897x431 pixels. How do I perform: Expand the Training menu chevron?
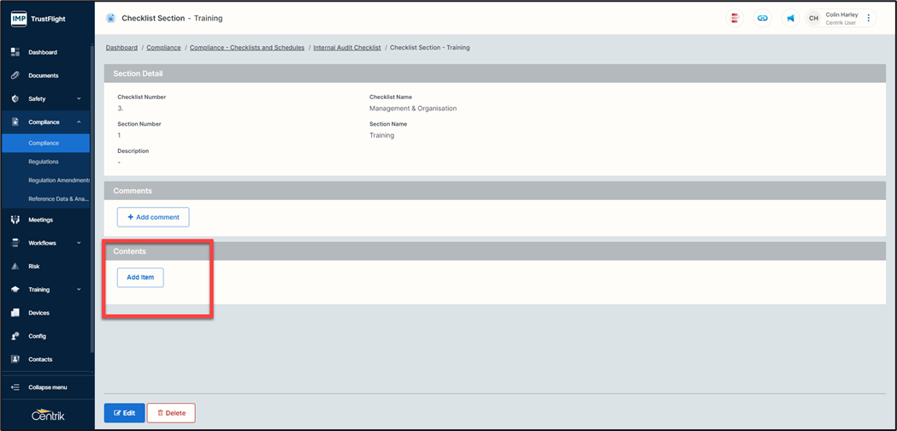(x=79, y=290)
